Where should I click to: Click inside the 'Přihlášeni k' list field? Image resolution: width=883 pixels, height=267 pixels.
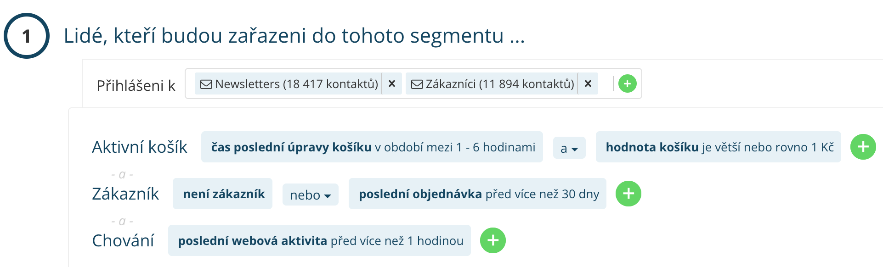(606, 84)
